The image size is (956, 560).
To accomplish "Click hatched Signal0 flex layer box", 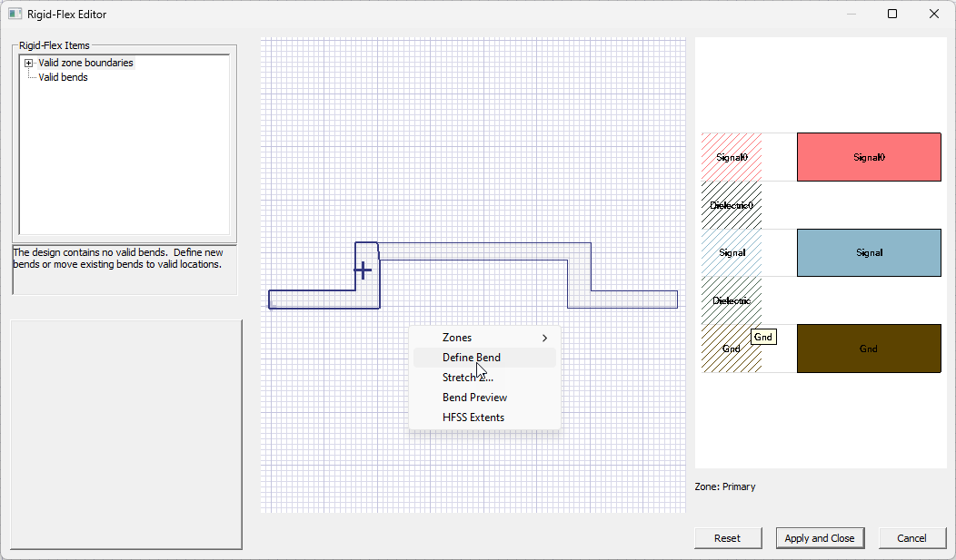I will (x=732, y=157).
